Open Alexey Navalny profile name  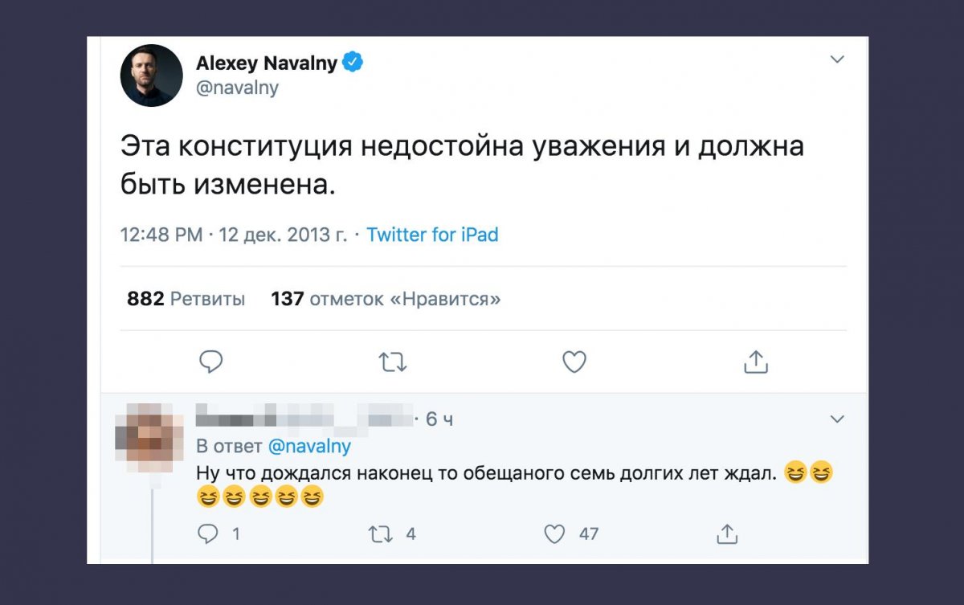tap(267, 63)
